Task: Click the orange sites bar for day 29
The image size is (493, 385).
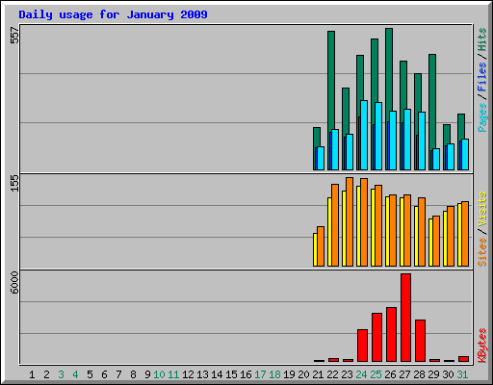Action: pyautogui.click(x=436, y=241)
